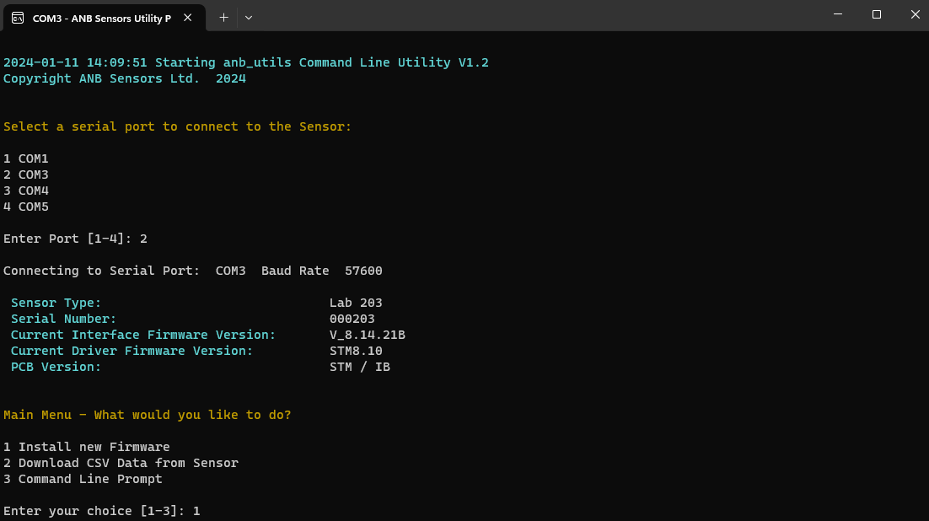The width and height of the screenshot is (929, 521).
Task: Open a new tab with the plus button
Action: 224,17
